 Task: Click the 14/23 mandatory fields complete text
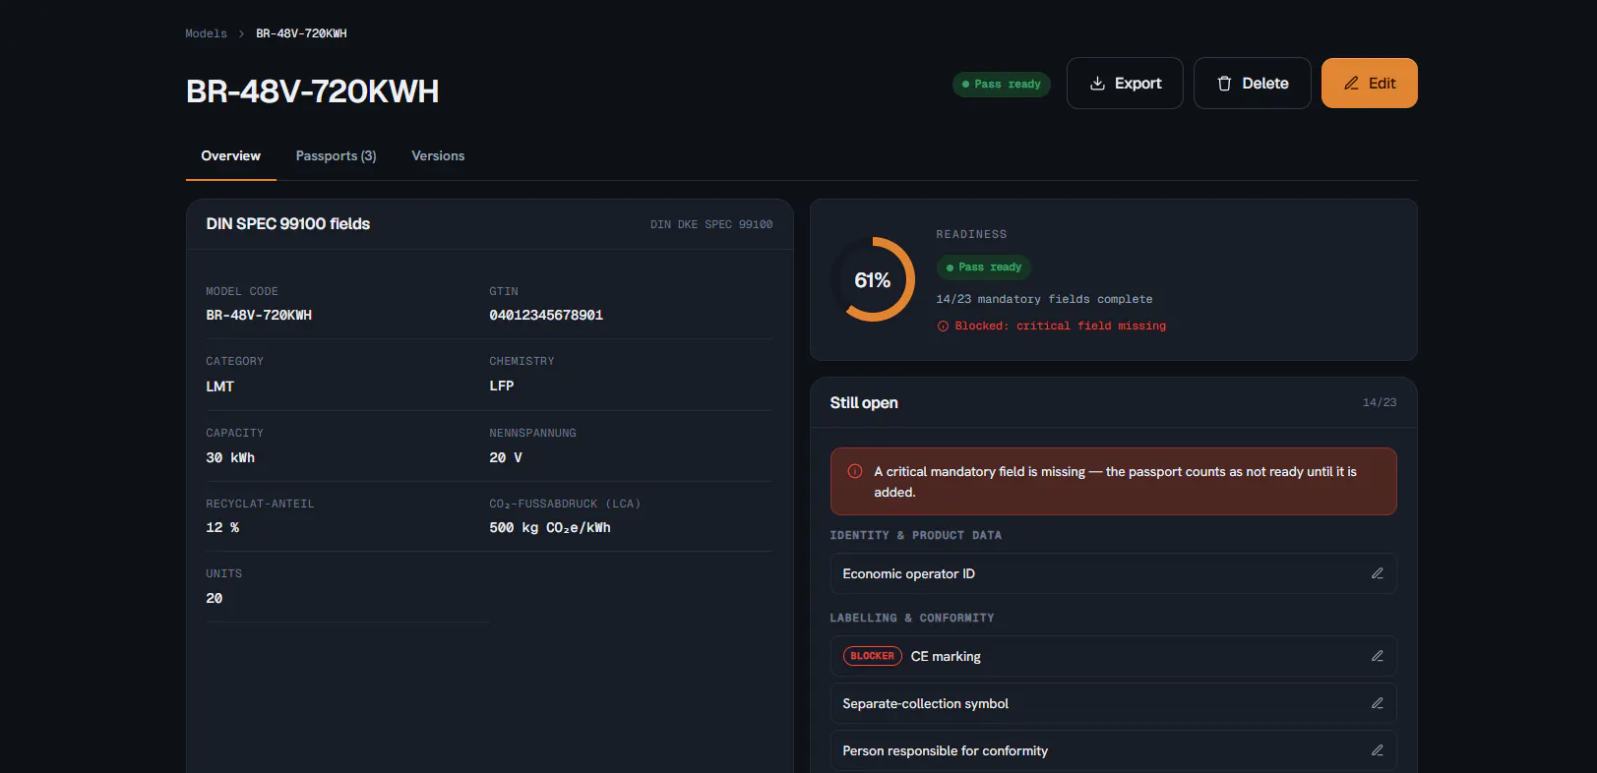(x=1044, y=299)
